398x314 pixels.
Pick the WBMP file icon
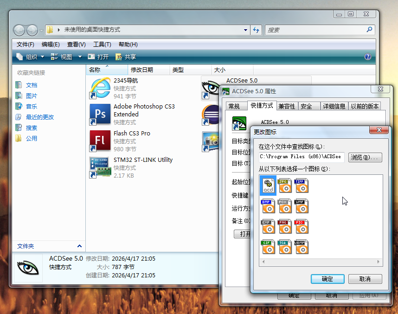click(x=301, y=247)
